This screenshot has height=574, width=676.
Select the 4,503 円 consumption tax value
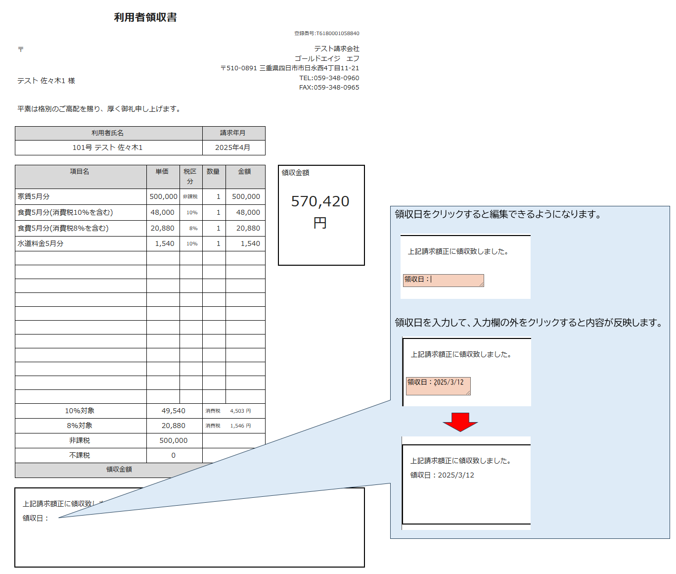[x=240, y=411]
